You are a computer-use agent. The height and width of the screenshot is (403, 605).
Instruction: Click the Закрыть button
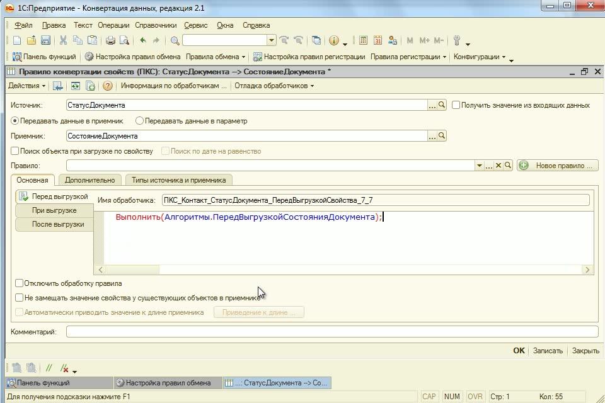(x=585, y=351)
